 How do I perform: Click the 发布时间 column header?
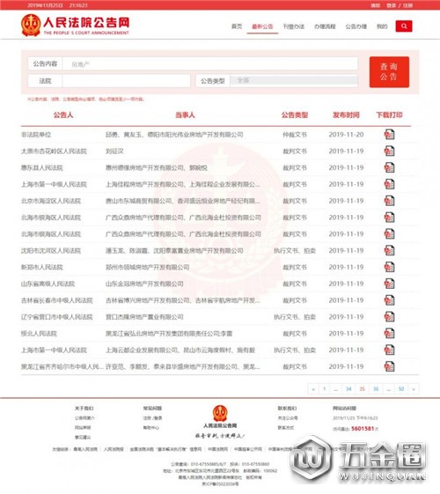[346, 115]
